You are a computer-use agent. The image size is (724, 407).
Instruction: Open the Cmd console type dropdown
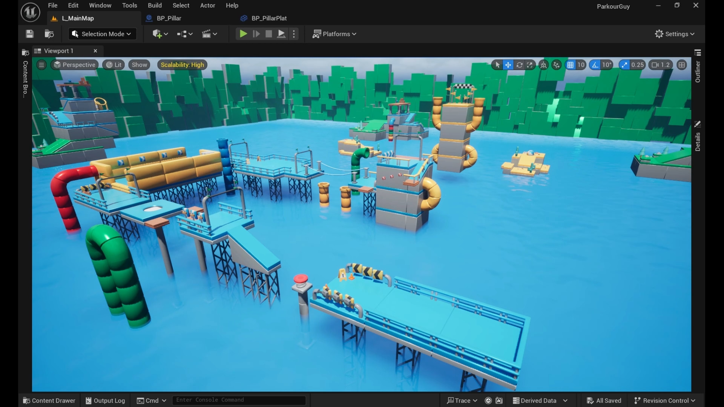(x=152, y=401)
